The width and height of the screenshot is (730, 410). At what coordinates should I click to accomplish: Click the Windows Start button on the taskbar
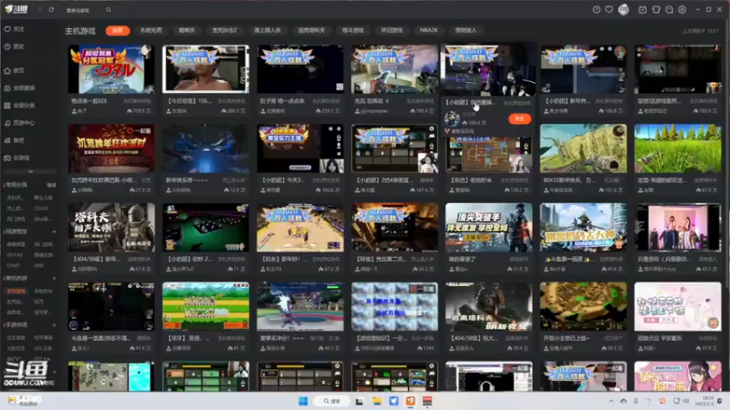[303, 401]
